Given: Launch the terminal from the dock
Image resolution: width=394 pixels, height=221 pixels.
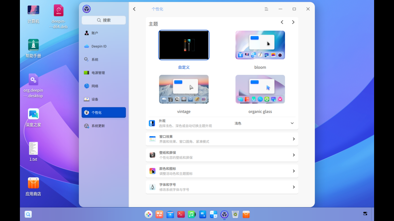Looking at the screenshot, I should tap(181, 214).
